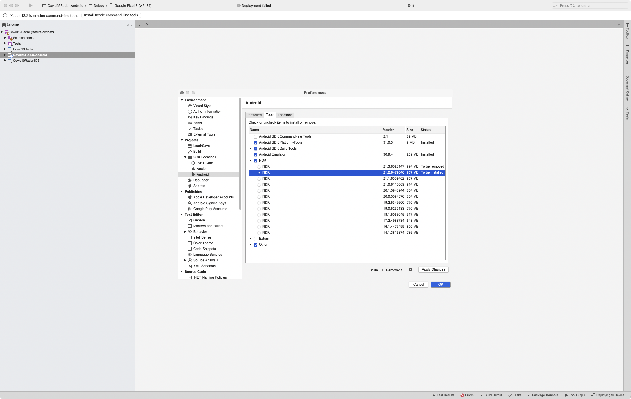Open the Unit Tests pad
This screenshot has width=631, height=399.
point(627,113)
